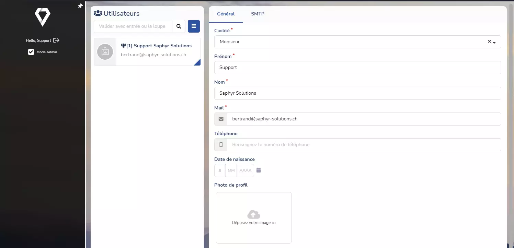The height and width of the screenshot is (248, 514).
Task: Click the logout icon beside Hello, Support
Action: tap(56, 40)
